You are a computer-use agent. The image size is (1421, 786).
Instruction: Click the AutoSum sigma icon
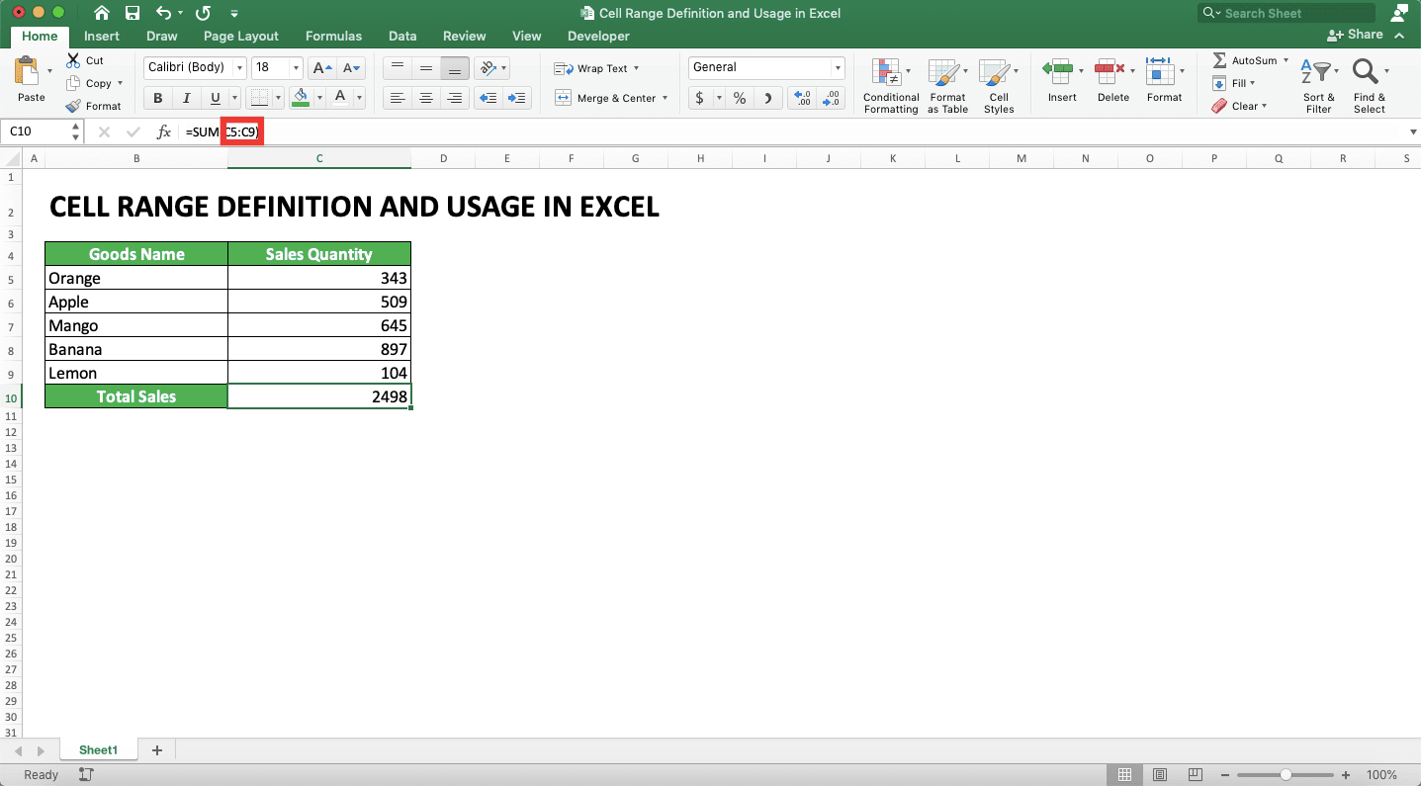point(1219,60)
